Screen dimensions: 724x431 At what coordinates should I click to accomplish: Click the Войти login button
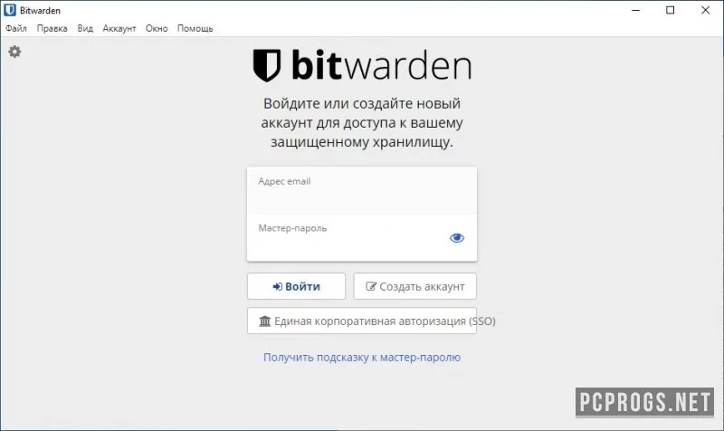pyautogui.click(x=297, y=286)
